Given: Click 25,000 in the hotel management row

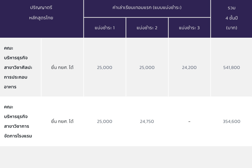Looking at the screenshot, I should point(105,121).
